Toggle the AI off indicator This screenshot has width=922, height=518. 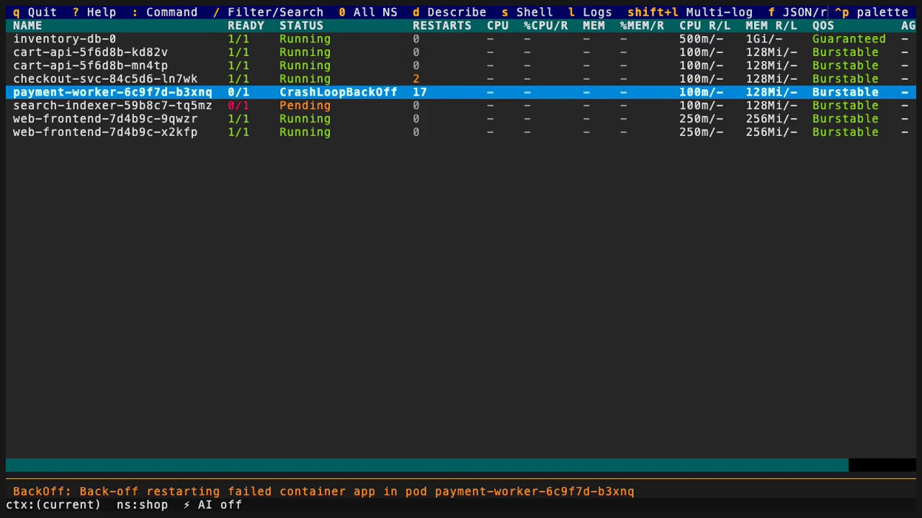(x=212, y=504)
